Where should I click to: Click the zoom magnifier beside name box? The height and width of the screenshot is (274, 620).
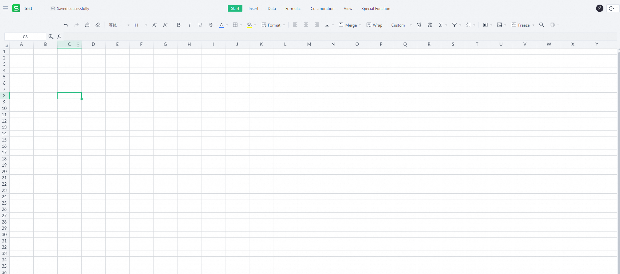(x=51, y=37)
